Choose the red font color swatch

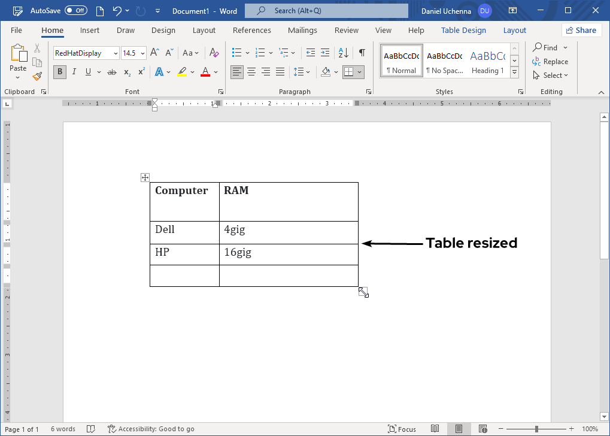click(207, 77)
